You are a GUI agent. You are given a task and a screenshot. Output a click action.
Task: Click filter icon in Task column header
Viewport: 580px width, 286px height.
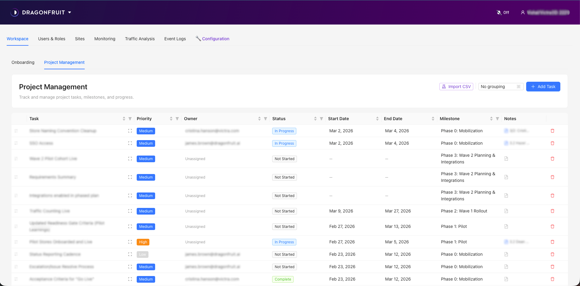(130, 119)
